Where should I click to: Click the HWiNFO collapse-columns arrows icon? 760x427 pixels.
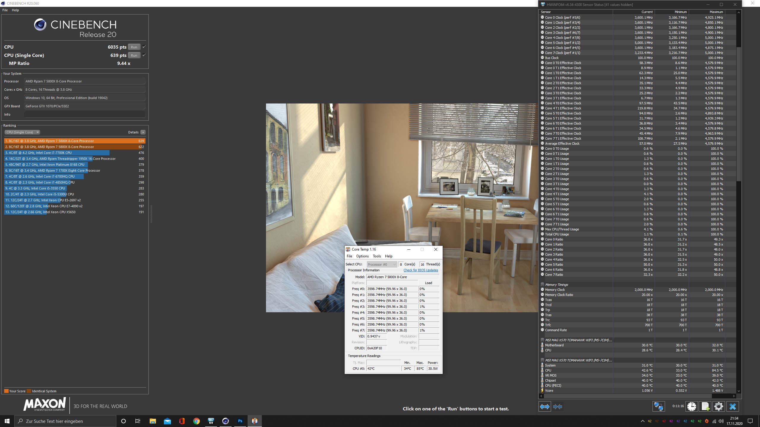click(x=558, y=407)
